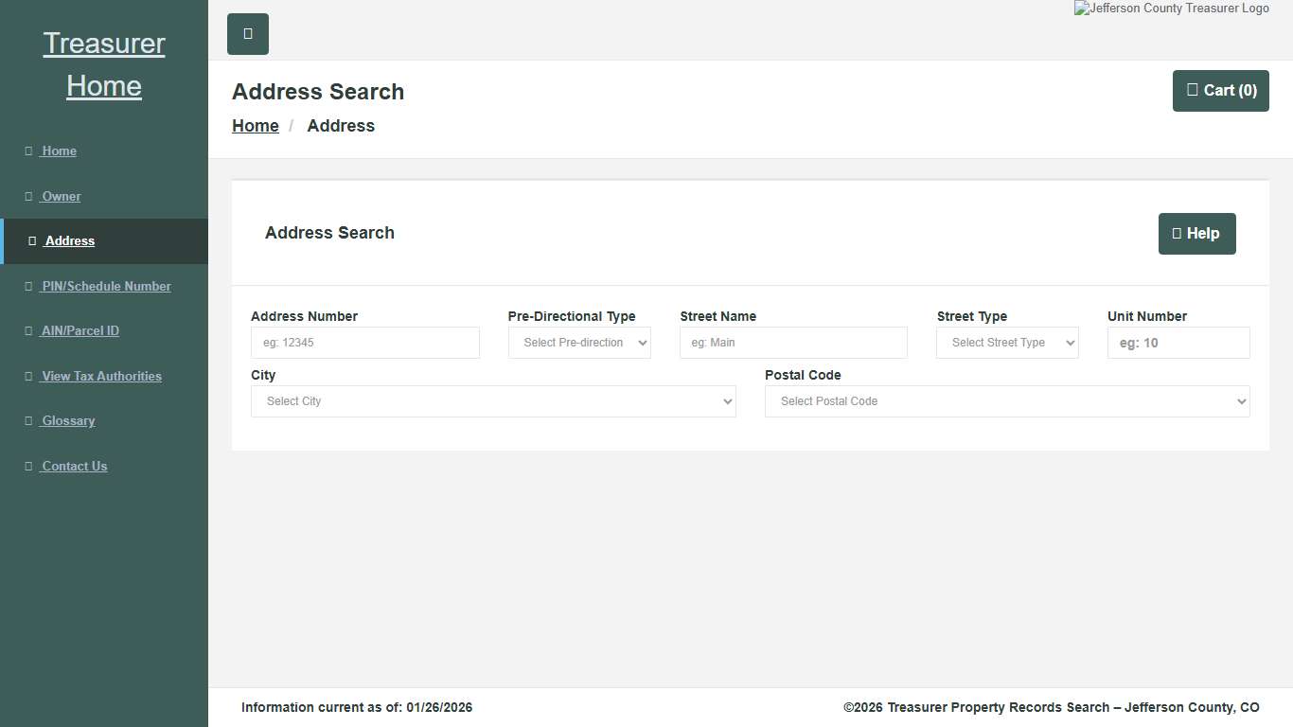Click inside the Address Number field
The height and width of the screenshot is (727, 1293).
point(365,343)
